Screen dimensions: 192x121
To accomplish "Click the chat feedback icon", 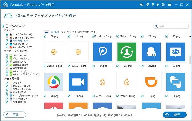I will [163, 5].
